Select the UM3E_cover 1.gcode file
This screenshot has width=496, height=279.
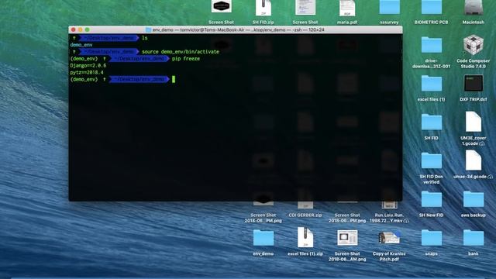click(x=474, y=122)
